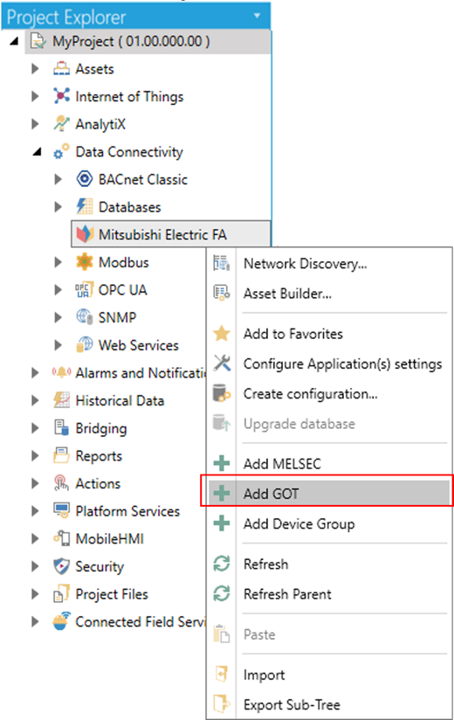Screen dimensions: 454x720
Task: Expand the Historical Data node
Action: coord(35,400)
